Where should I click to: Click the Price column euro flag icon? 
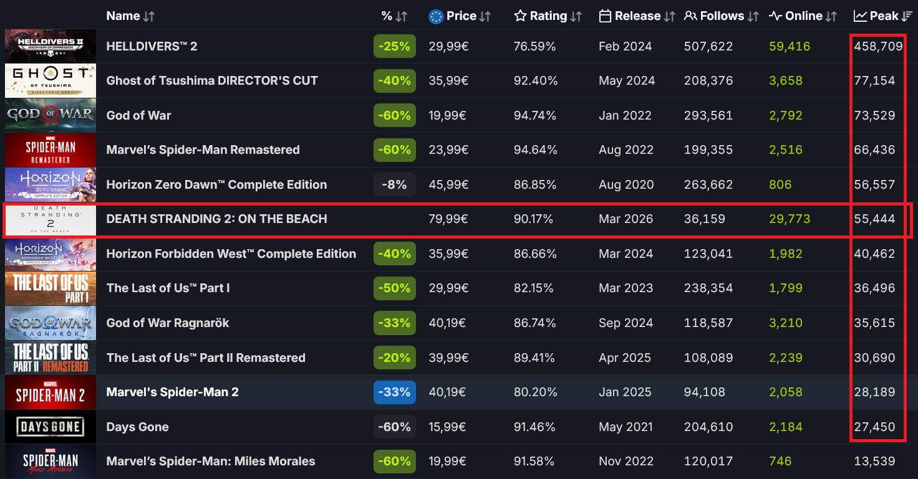(x=436, y=16)
